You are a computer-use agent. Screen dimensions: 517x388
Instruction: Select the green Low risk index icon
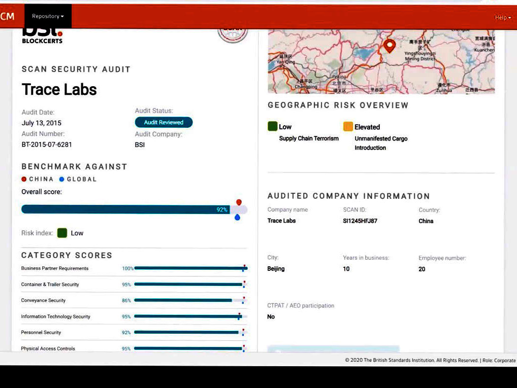62,233
